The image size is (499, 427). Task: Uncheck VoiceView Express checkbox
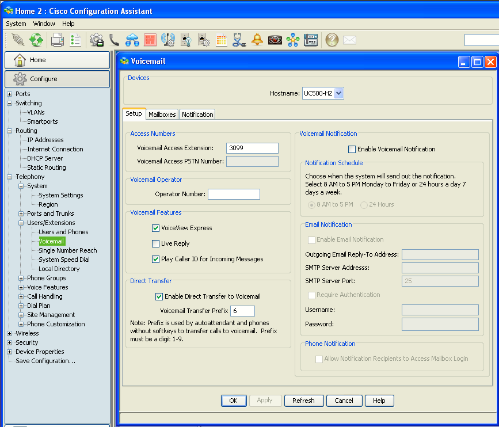point(155,228)
